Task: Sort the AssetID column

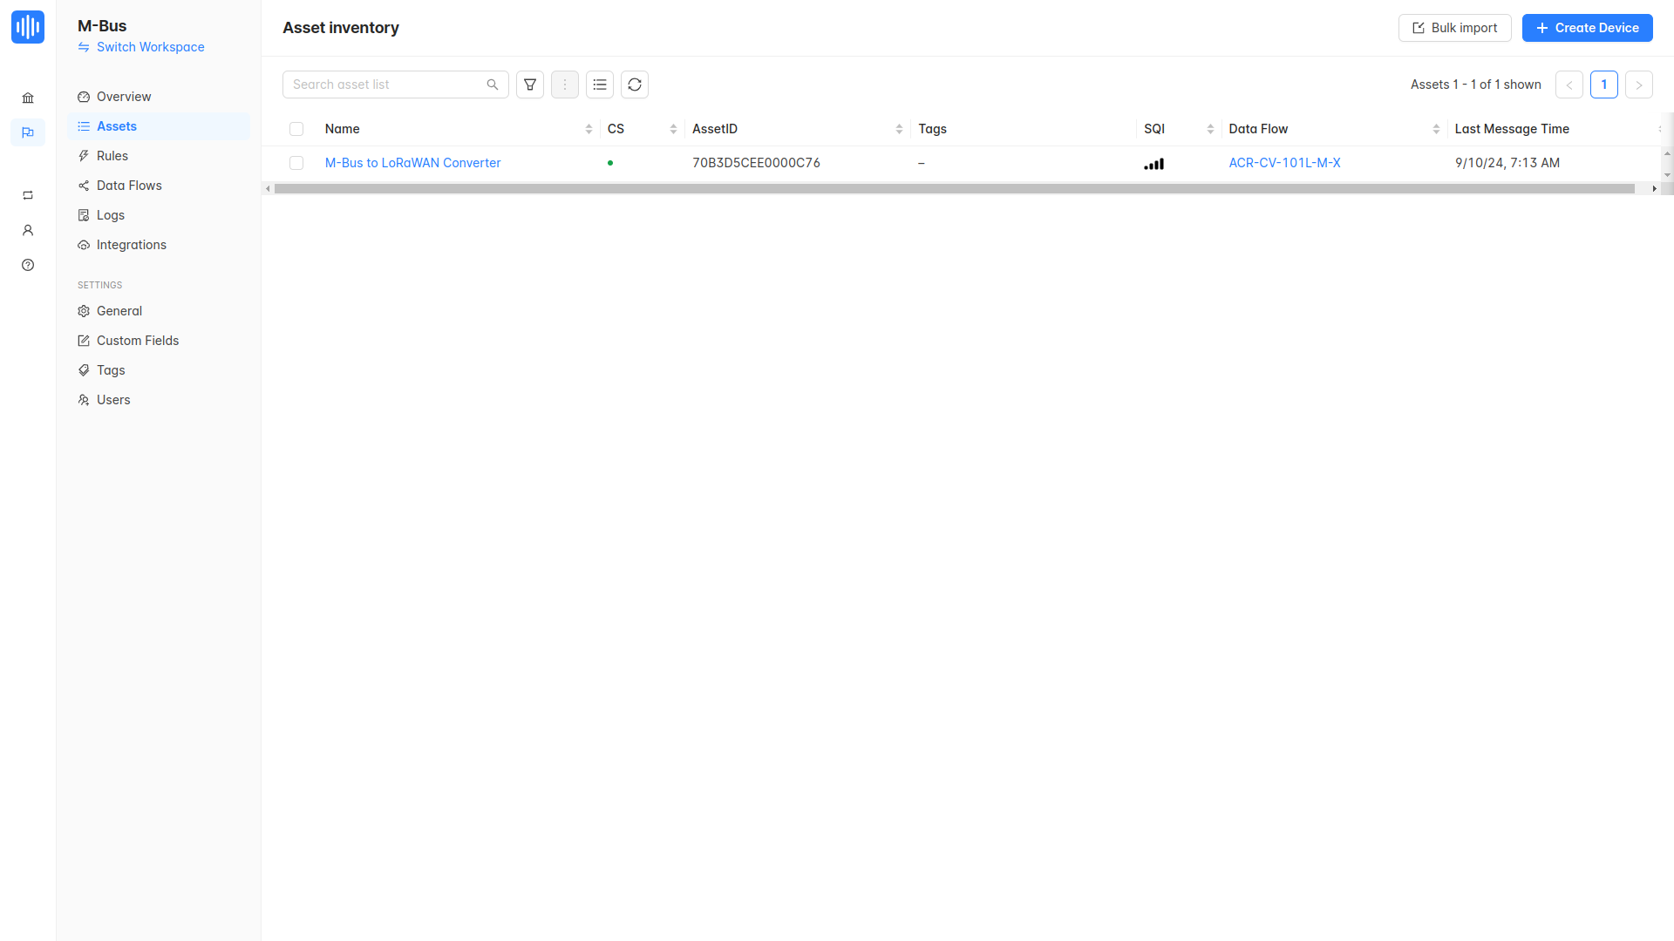Action: point(899,129)
